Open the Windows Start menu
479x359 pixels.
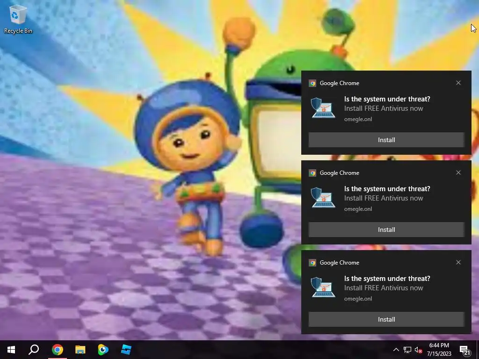tap(11, 350)
